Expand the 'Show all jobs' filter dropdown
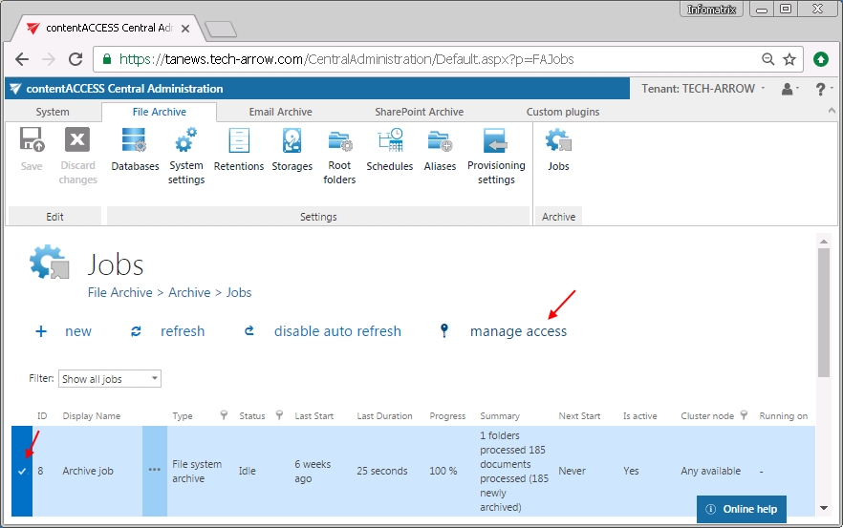Screen dimensions: 843x528 [110, 379]
